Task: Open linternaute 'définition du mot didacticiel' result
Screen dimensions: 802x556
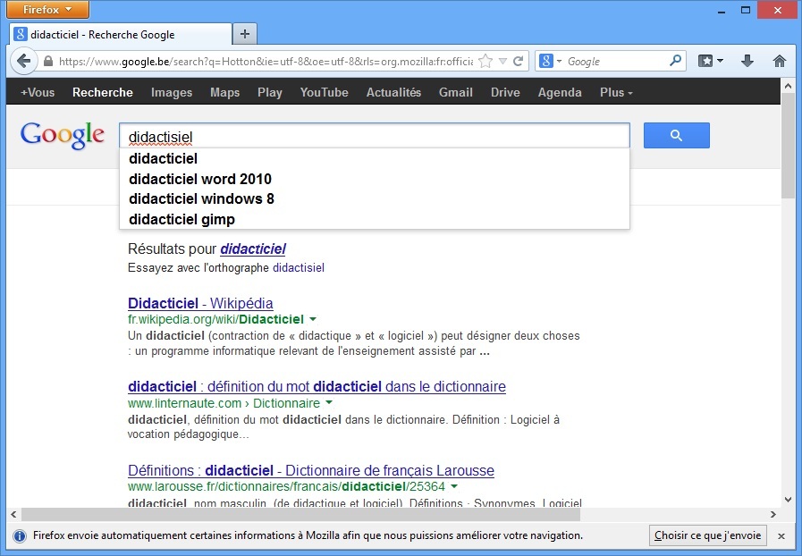Action: 317,387
